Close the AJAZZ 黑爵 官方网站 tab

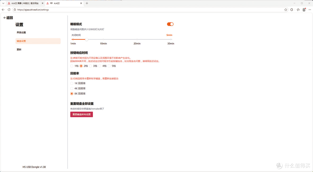[x=42, y=3]
